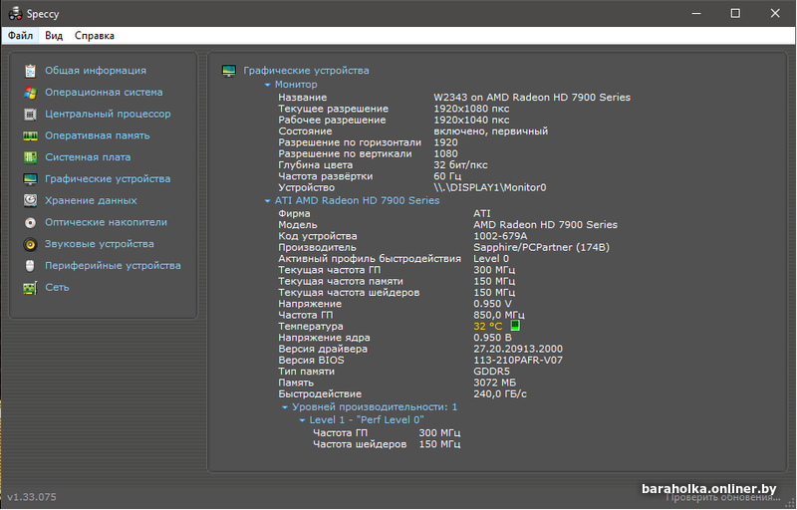Click the green temperature indicator icon

point(515,326)
